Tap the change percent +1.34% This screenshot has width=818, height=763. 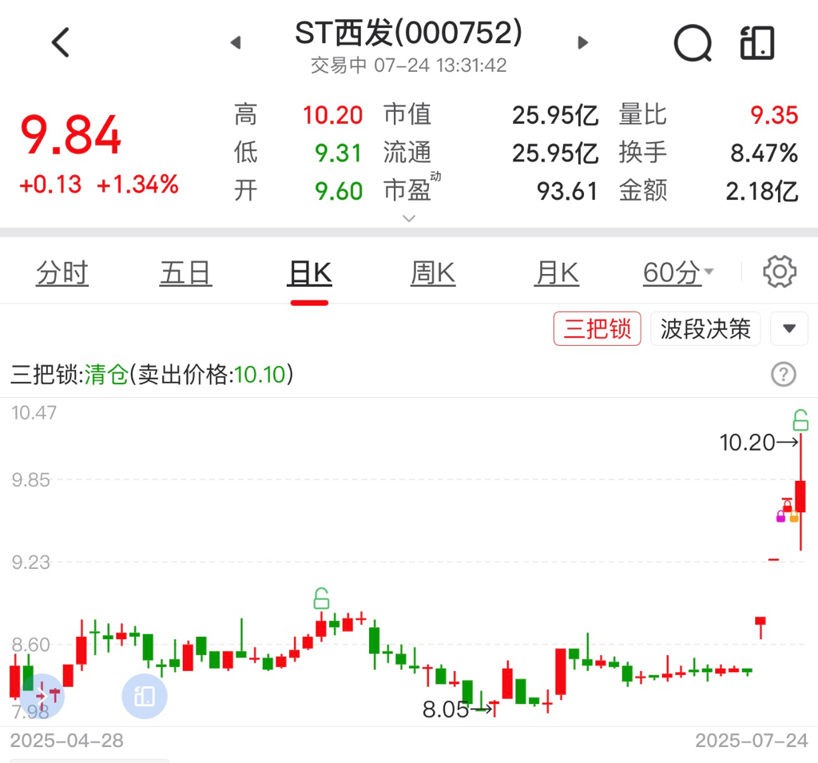tap(137, 185)
